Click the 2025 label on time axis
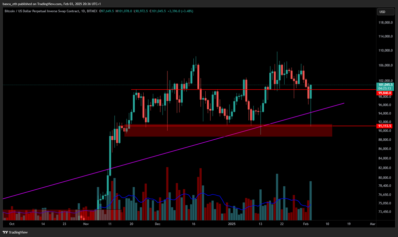This screenshot has width=398, height=237. tap(232, 224)
